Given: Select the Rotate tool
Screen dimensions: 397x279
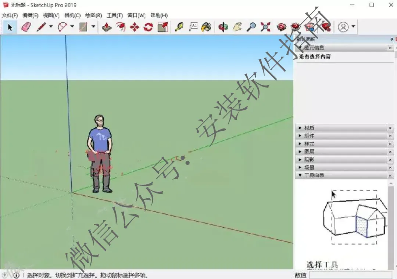Looking at the screenshot, I should click(x=149, y=27).
